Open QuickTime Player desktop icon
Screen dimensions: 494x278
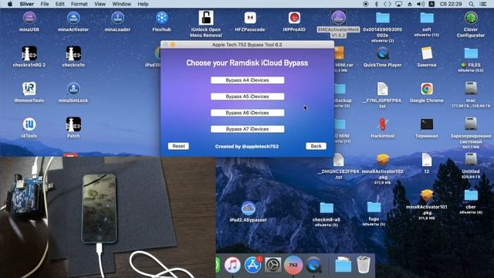(383, 53)
